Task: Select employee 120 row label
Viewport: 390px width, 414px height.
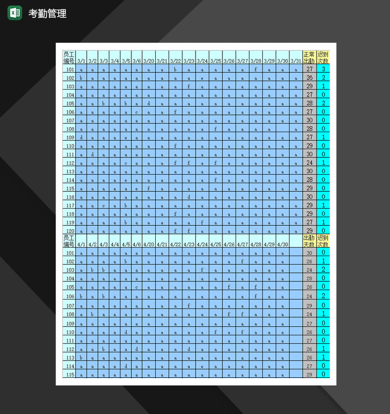Action: pyautogui.click(x=69, y=231)
